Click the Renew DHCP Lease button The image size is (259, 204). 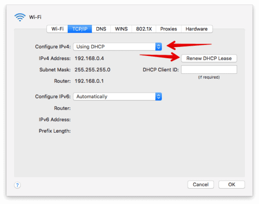209,58
